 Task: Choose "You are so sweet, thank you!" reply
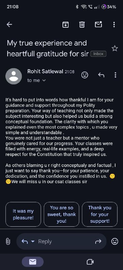(x=62, y=214)
